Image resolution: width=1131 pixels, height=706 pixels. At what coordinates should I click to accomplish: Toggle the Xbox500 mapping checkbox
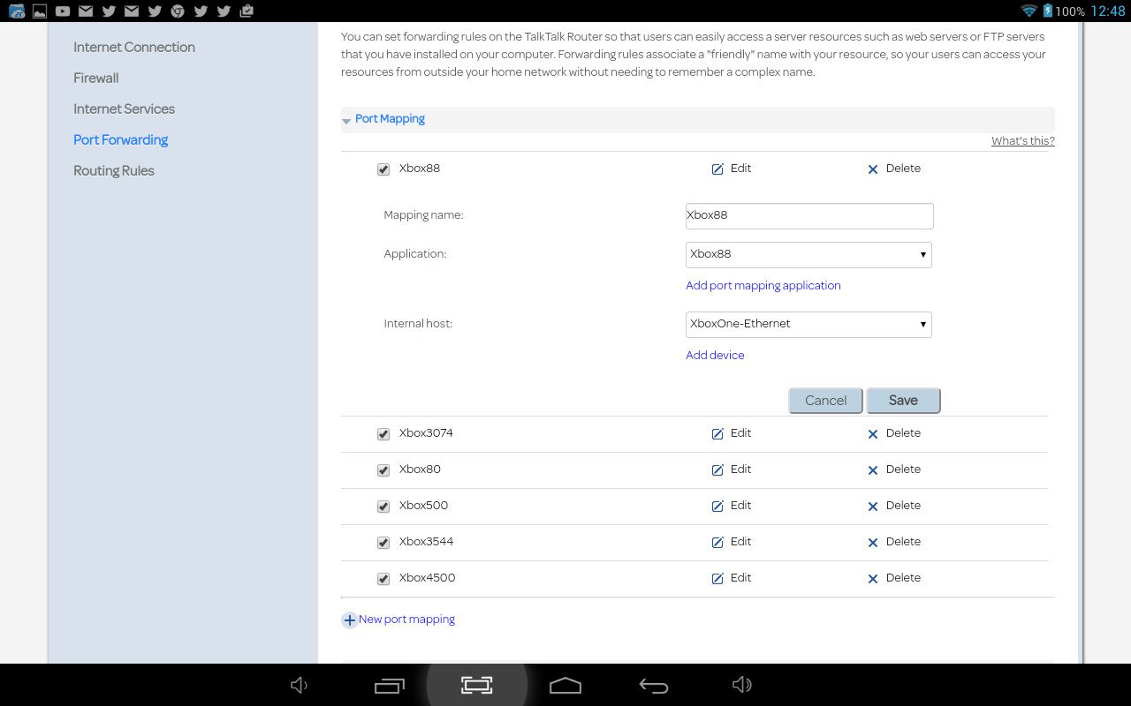[383, 507]
